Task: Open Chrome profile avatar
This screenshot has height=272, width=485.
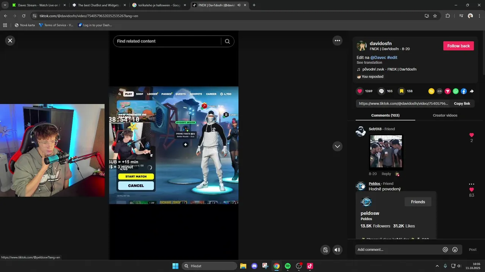Action: 470,16
